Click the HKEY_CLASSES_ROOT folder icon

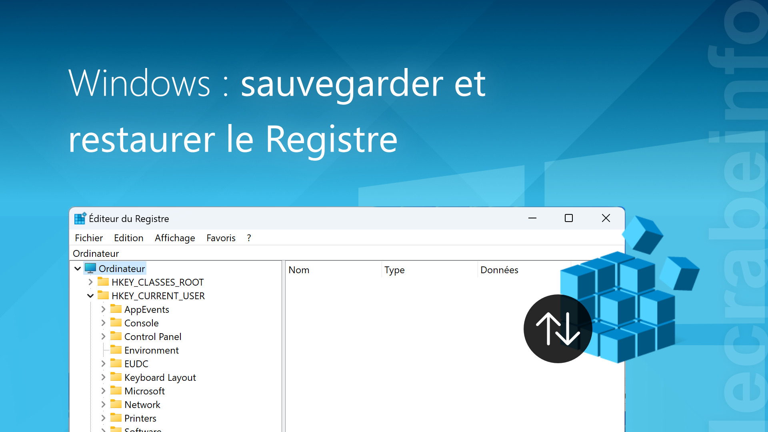(103, 282)
